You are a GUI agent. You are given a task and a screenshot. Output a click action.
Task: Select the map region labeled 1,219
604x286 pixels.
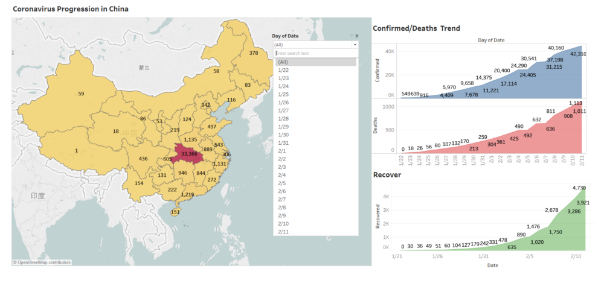pyautogui.click(x=188, y=194)
